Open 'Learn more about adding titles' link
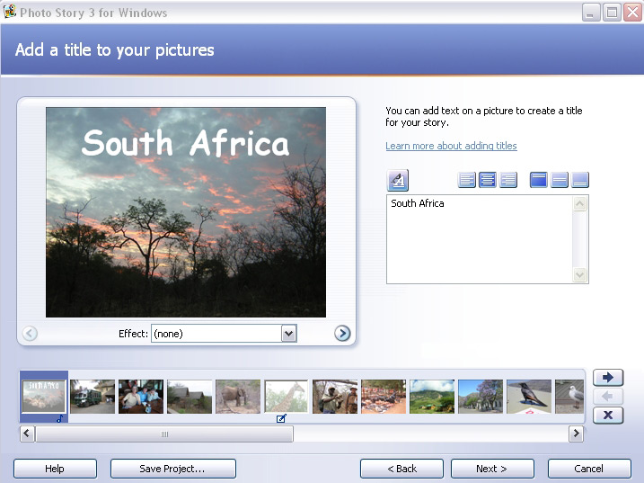 (451, 146)
